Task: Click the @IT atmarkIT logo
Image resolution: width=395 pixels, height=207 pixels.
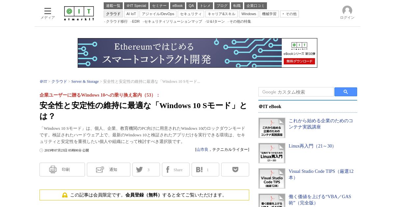Action: click(79, 13)
